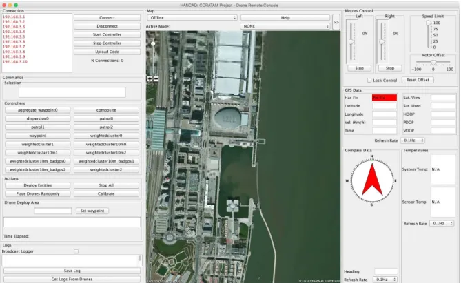Click the Upload Code button
This screenshot has width=461, height=283.
[x=107, y=52]
